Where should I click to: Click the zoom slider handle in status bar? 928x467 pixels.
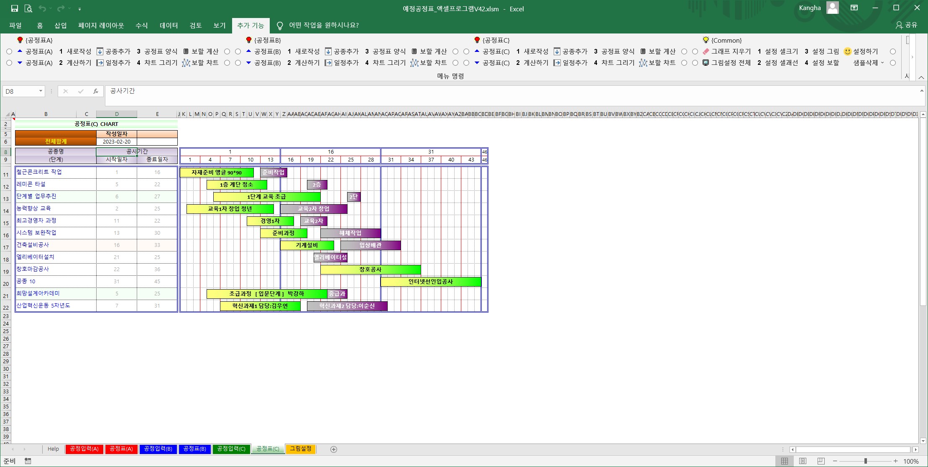(865, 461)
